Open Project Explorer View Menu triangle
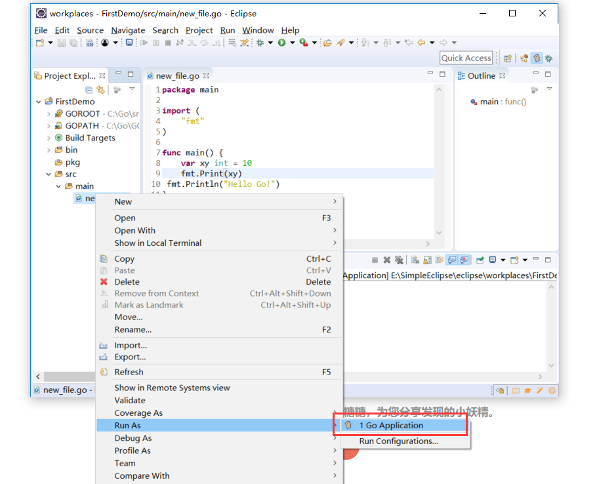 [x=132, y=89]
